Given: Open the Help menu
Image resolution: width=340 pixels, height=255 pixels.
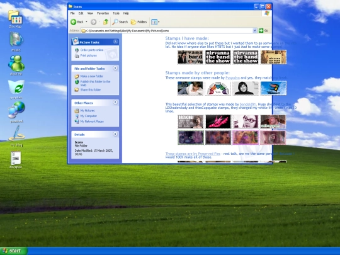Looking at the screenshot, I should (126, 13).
